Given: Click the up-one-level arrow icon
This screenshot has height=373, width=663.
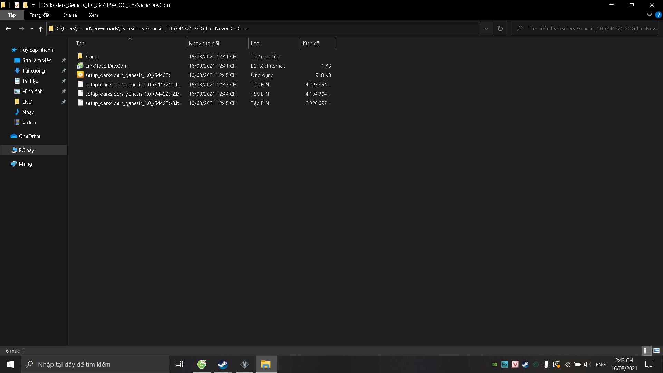Looking at the screenshot, I should coord(41,29).
